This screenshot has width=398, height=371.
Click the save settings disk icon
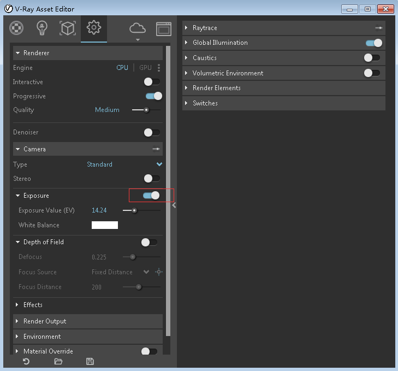click(90, 361)
